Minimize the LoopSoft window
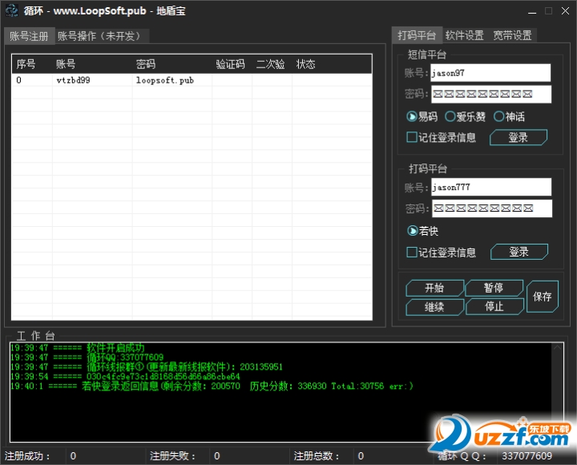This screenshot has width=577, height=465. [532, 11]
